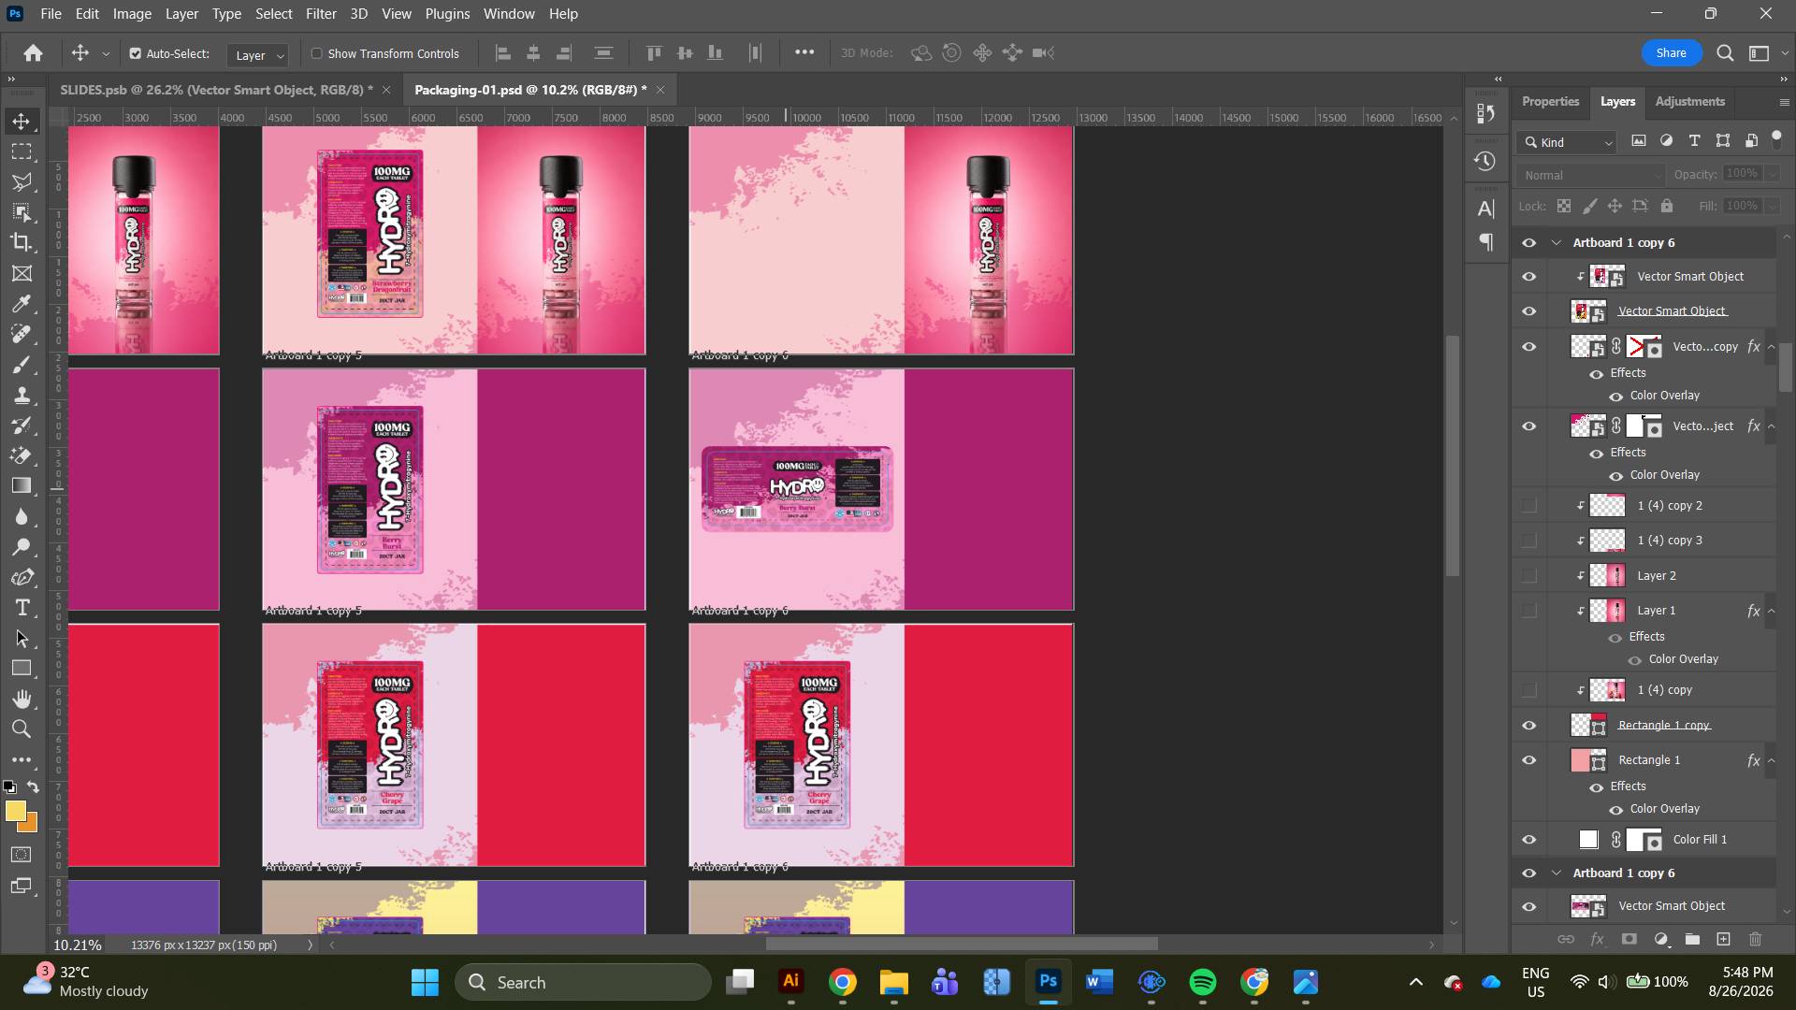This screenshot has height=1010, width=1796.
Task: Select the Hand tool
Action: (21, 700)
